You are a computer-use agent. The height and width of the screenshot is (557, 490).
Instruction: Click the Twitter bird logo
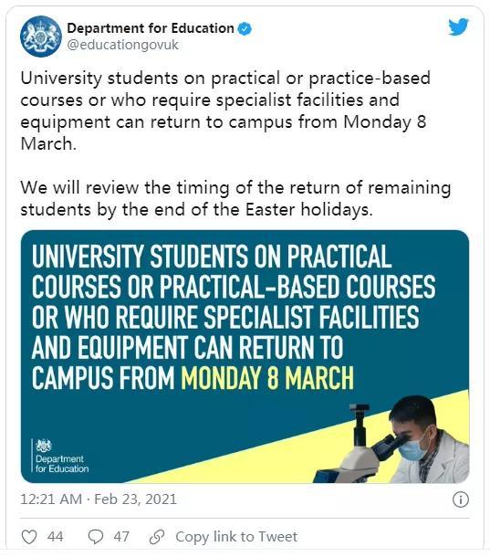click(x=458, y=27)
